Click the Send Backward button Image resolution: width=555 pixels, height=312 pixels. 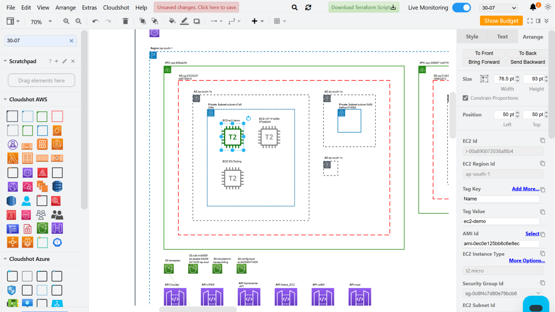528,62
